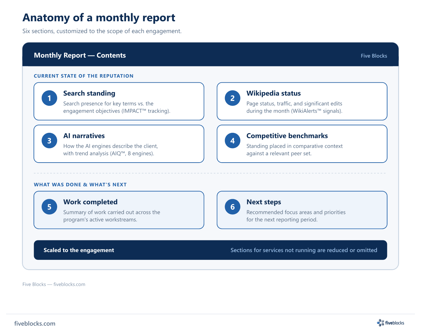This screenshot has width=421, height=335.
Task: Click 'Monthly Report — Contents' header text
Action: point(80,55)
